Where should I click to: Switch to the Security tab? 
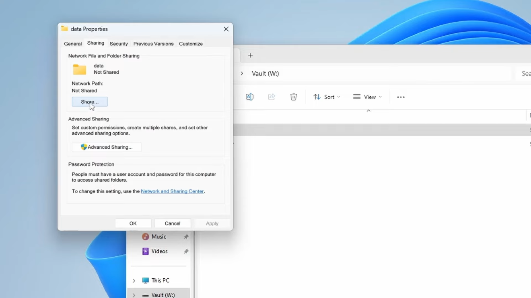[119, 43]
